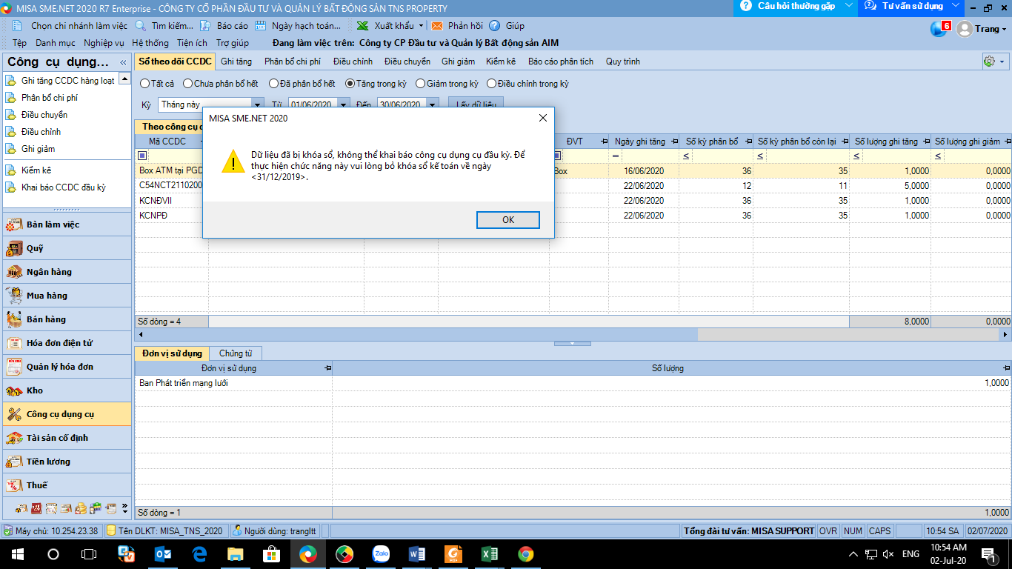Image resolution: width=1012 pixels, height=569 pixels.
Task: Switch to the Chứng từ tab
Action: click(236, 353)
